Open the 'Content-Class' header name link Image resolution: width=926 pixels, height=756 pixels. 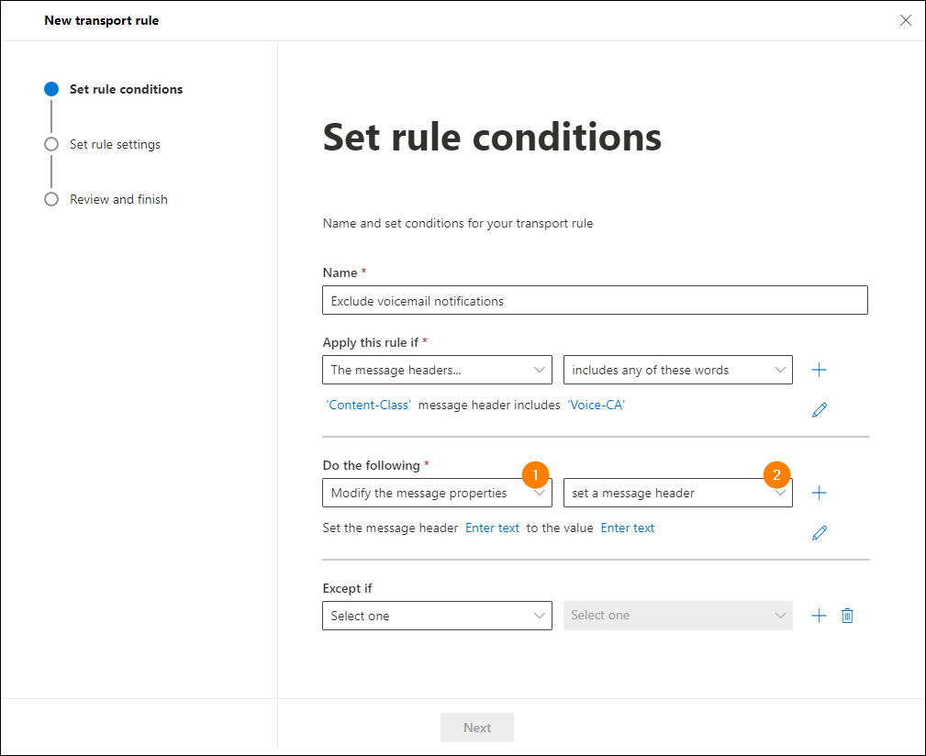[369, 405]
